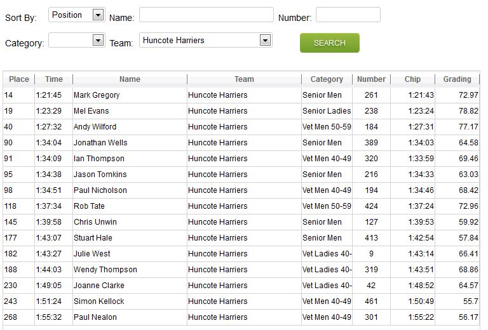
Task: Click the Grading column header
Action: point(457,79)
